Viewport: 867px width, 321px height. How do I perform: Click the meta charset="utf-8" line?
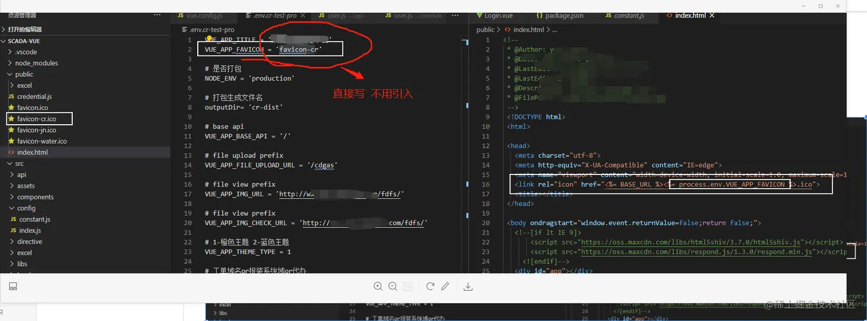tap(557, 156)
